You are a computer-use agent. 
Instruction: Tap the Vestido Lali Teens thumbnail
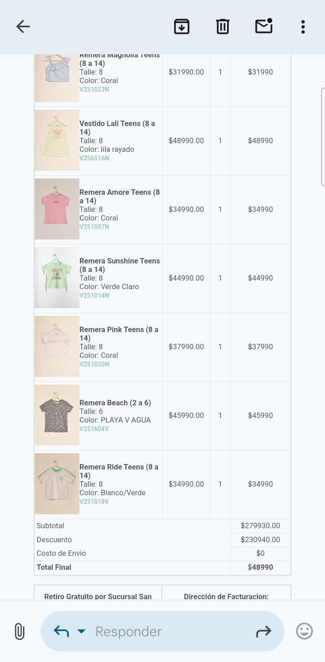pyautogui.click(x=57, y=141)
